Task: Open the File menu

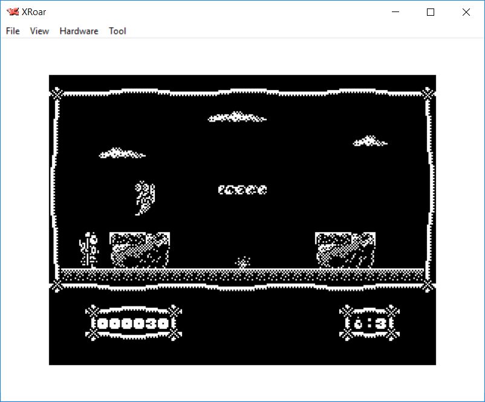Action: coord(13,31)
